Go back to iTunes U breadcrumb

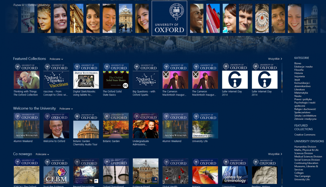coord(19,5)
